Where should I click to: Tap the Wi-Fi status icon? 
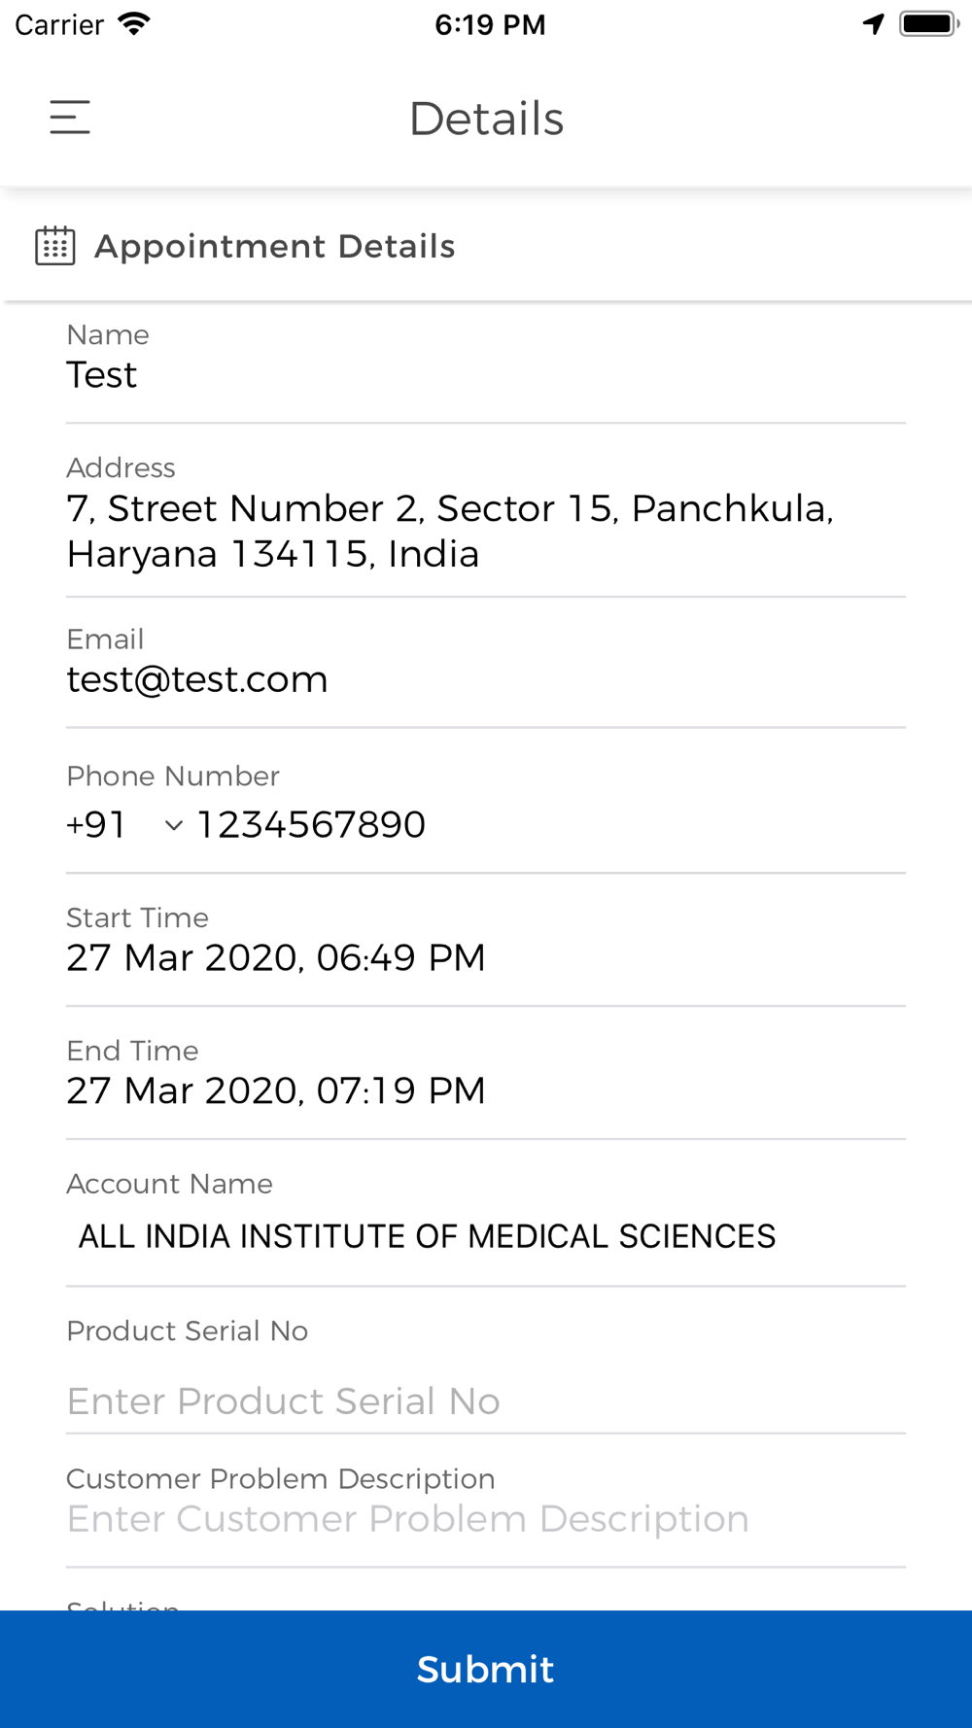pos(134,24)
